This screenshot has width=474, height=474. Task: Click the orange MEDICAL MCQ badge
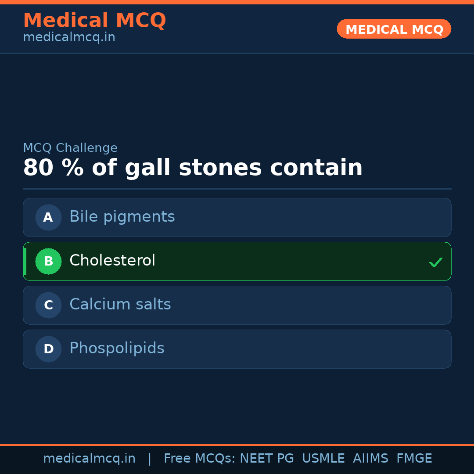click(394, 29)
